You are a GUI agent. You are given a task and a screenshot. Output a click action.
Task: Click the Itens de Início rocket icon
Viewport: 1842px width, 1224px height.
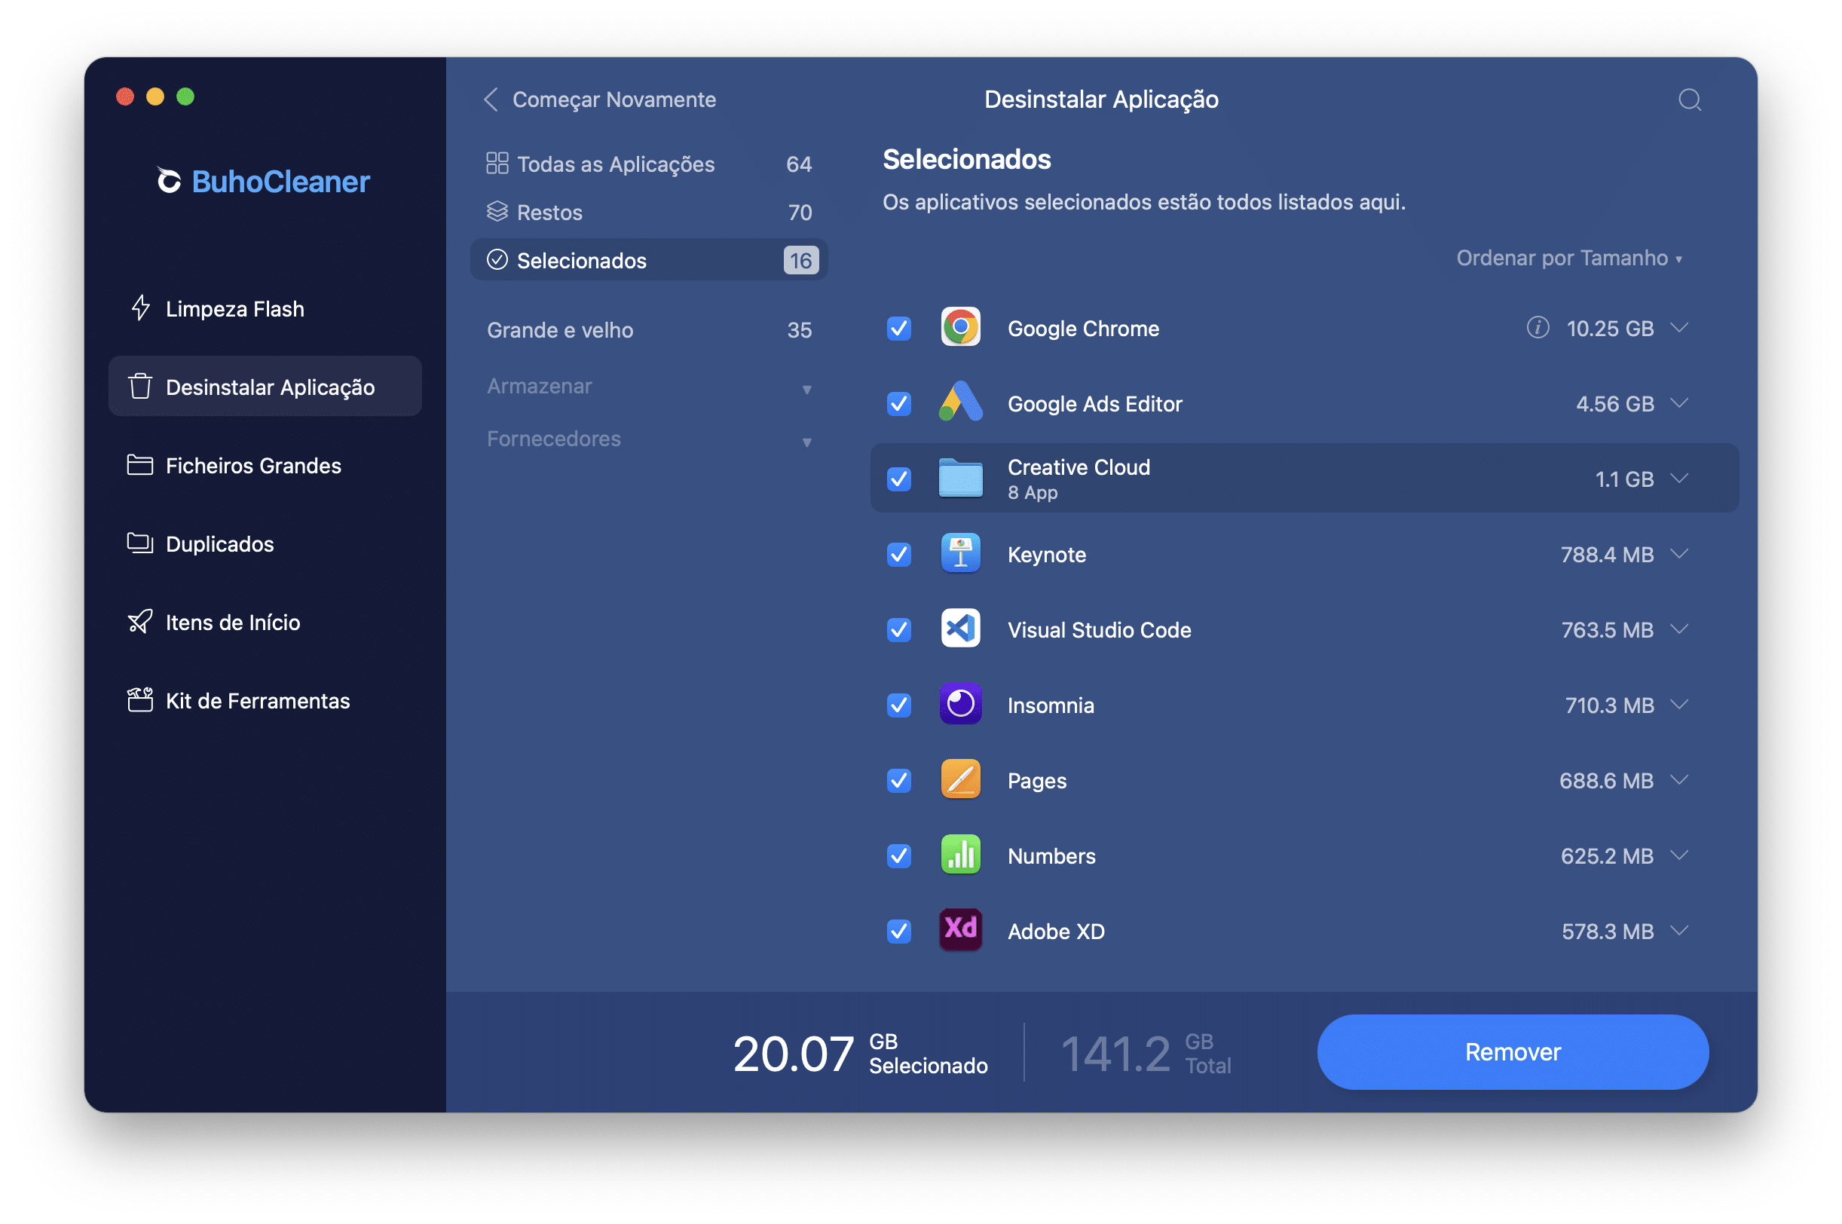coord(139,621)
